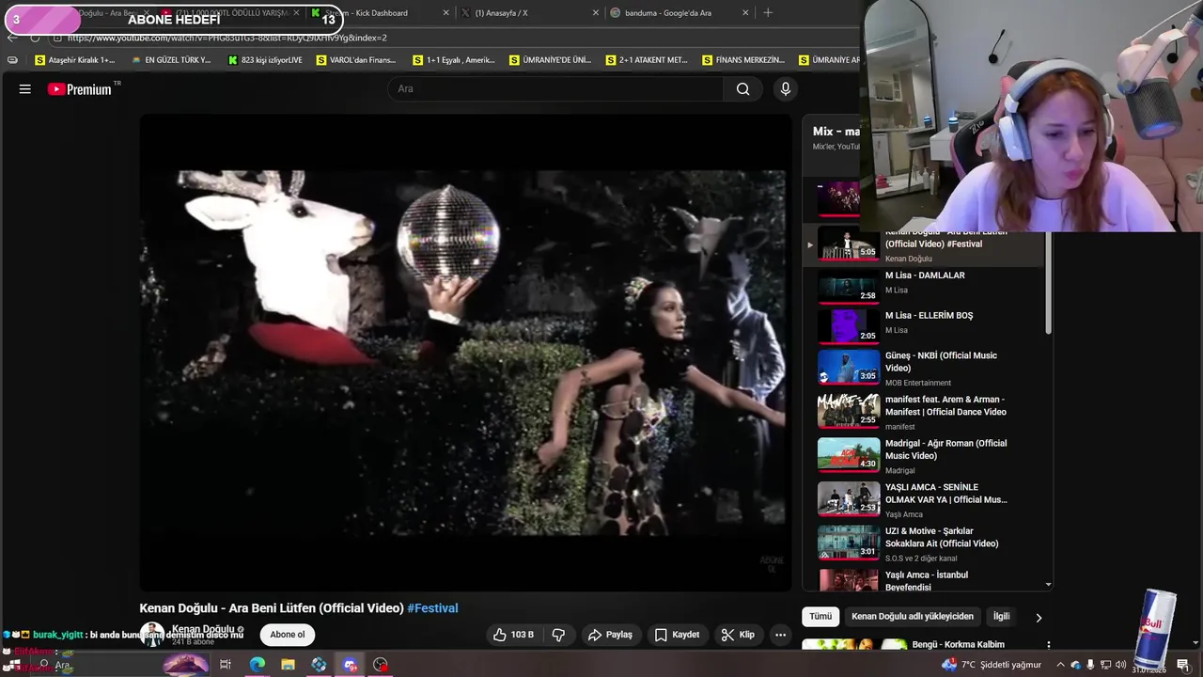Image resolution: width=1203 pixels, height=677 pixels.
Task: Show hidden system tray icons chevron
Action: (1061, 665)
